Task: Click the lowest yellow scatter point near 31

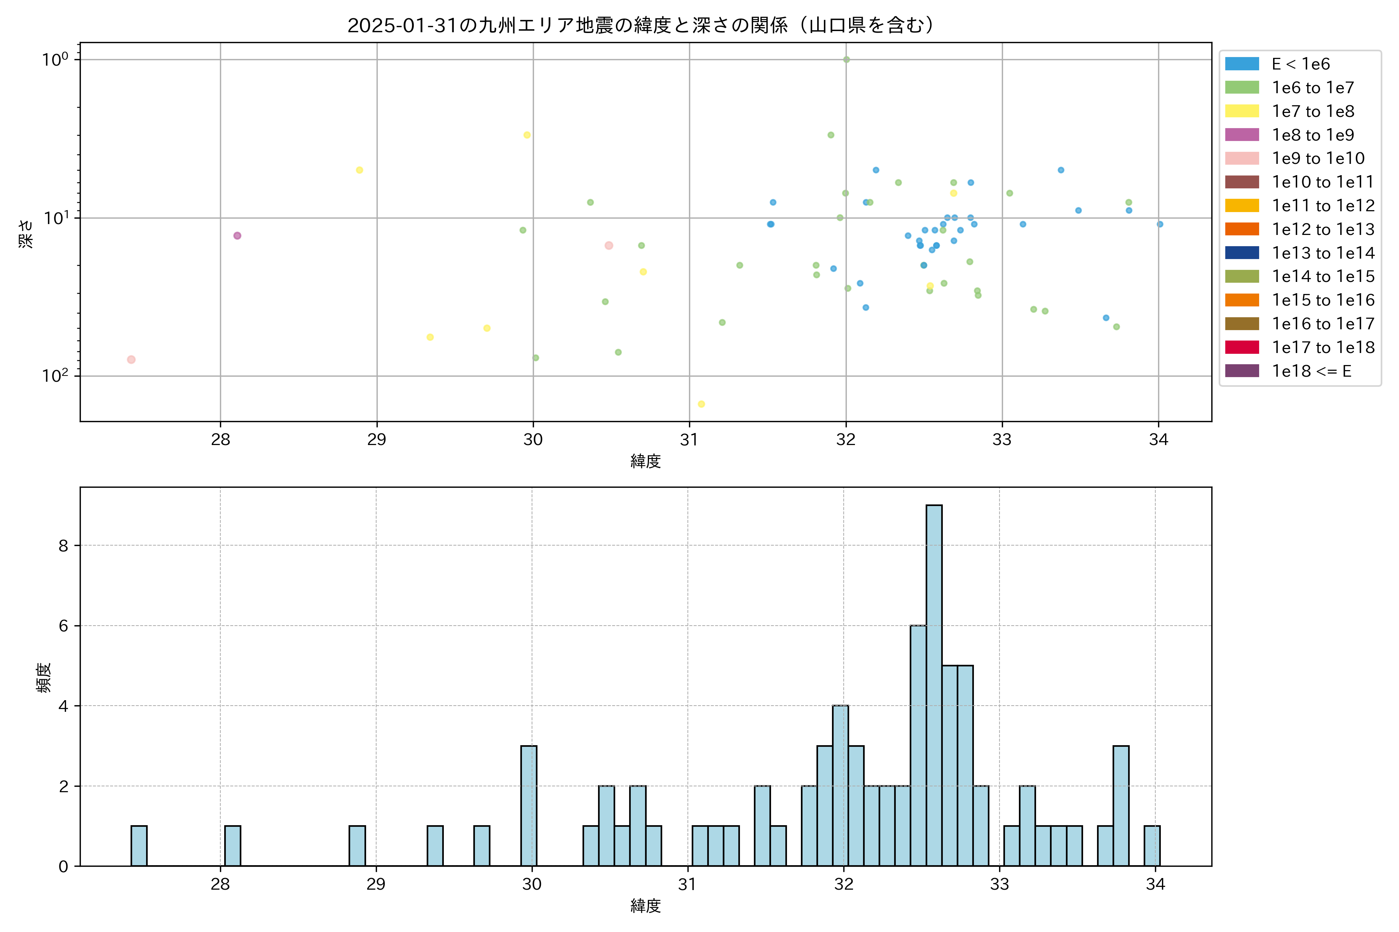Action: pyautogui.click(x=701, y=404)
